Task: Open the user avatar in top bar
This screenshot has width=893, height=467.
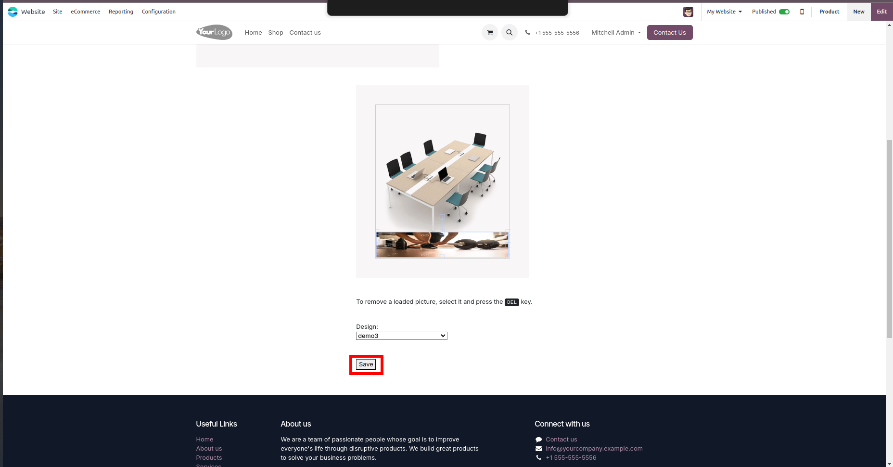Action: click(x=688, y=12)
